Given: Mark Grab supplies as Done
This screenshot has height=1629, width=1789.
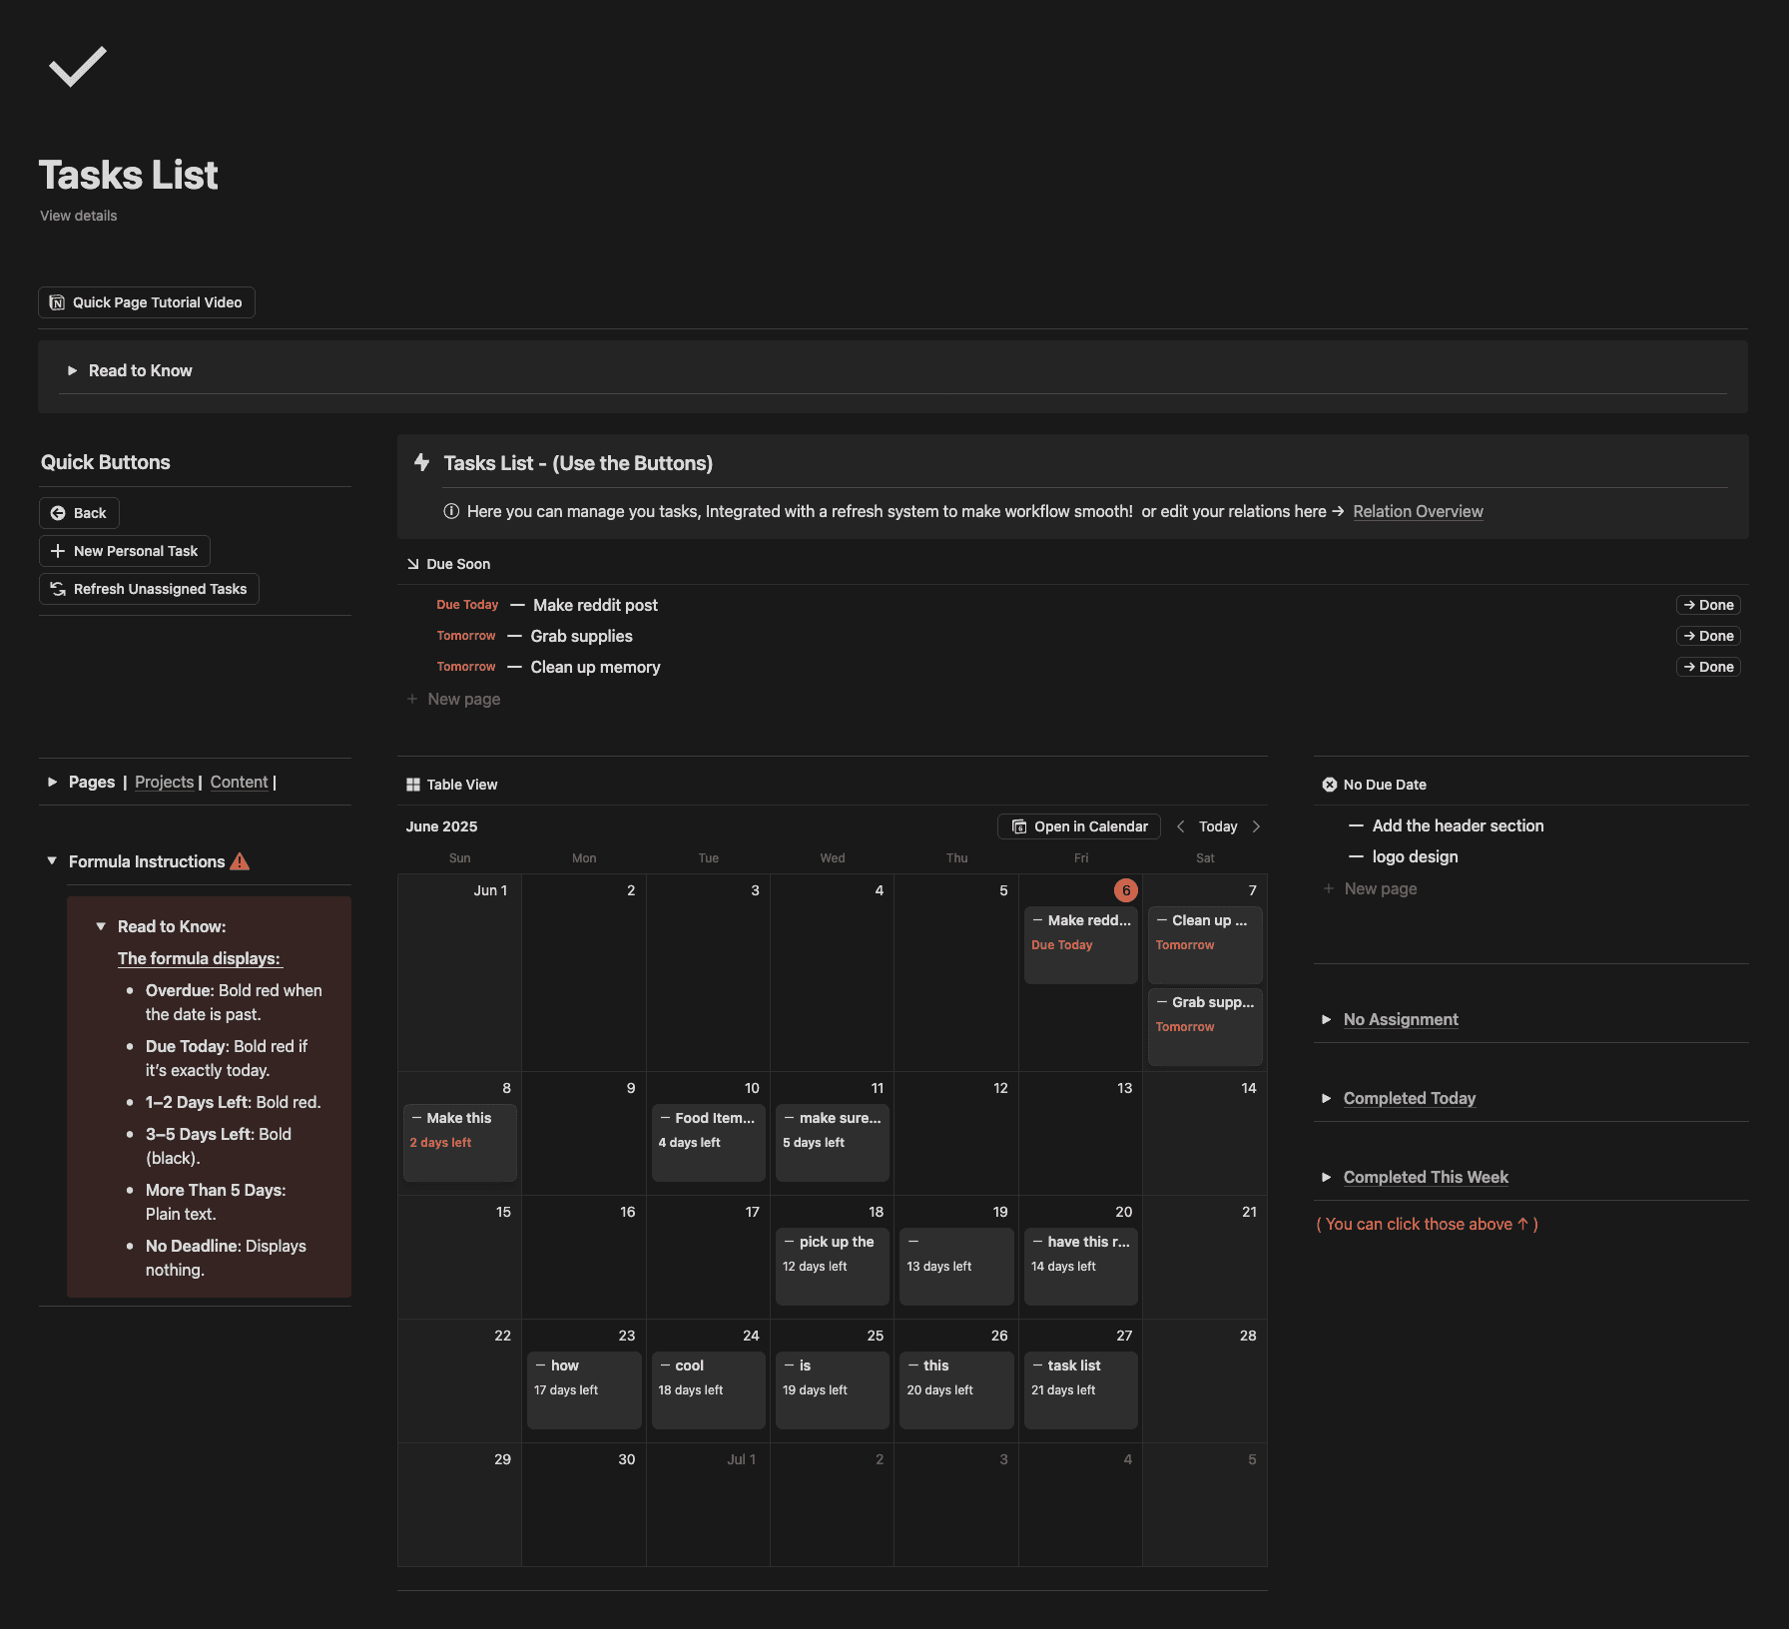Looking at the screenshot, I should [x=1708, y=636].
